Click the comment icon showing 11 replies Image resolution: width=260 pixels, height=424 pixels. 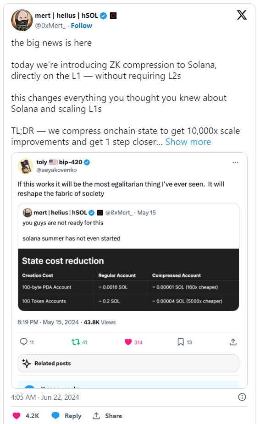tap(23, 342)
